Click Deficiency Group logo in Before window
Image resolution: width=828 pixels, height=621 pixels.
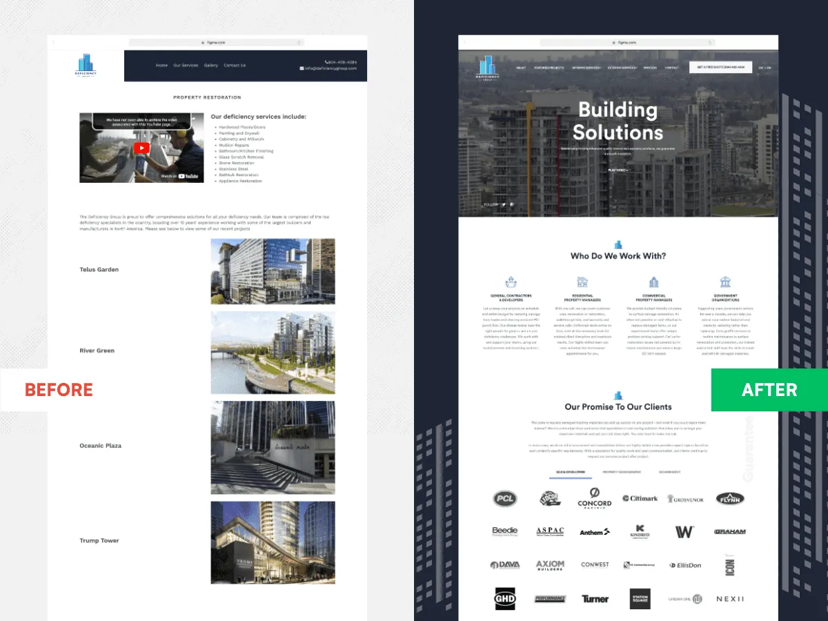coord(86,66)
